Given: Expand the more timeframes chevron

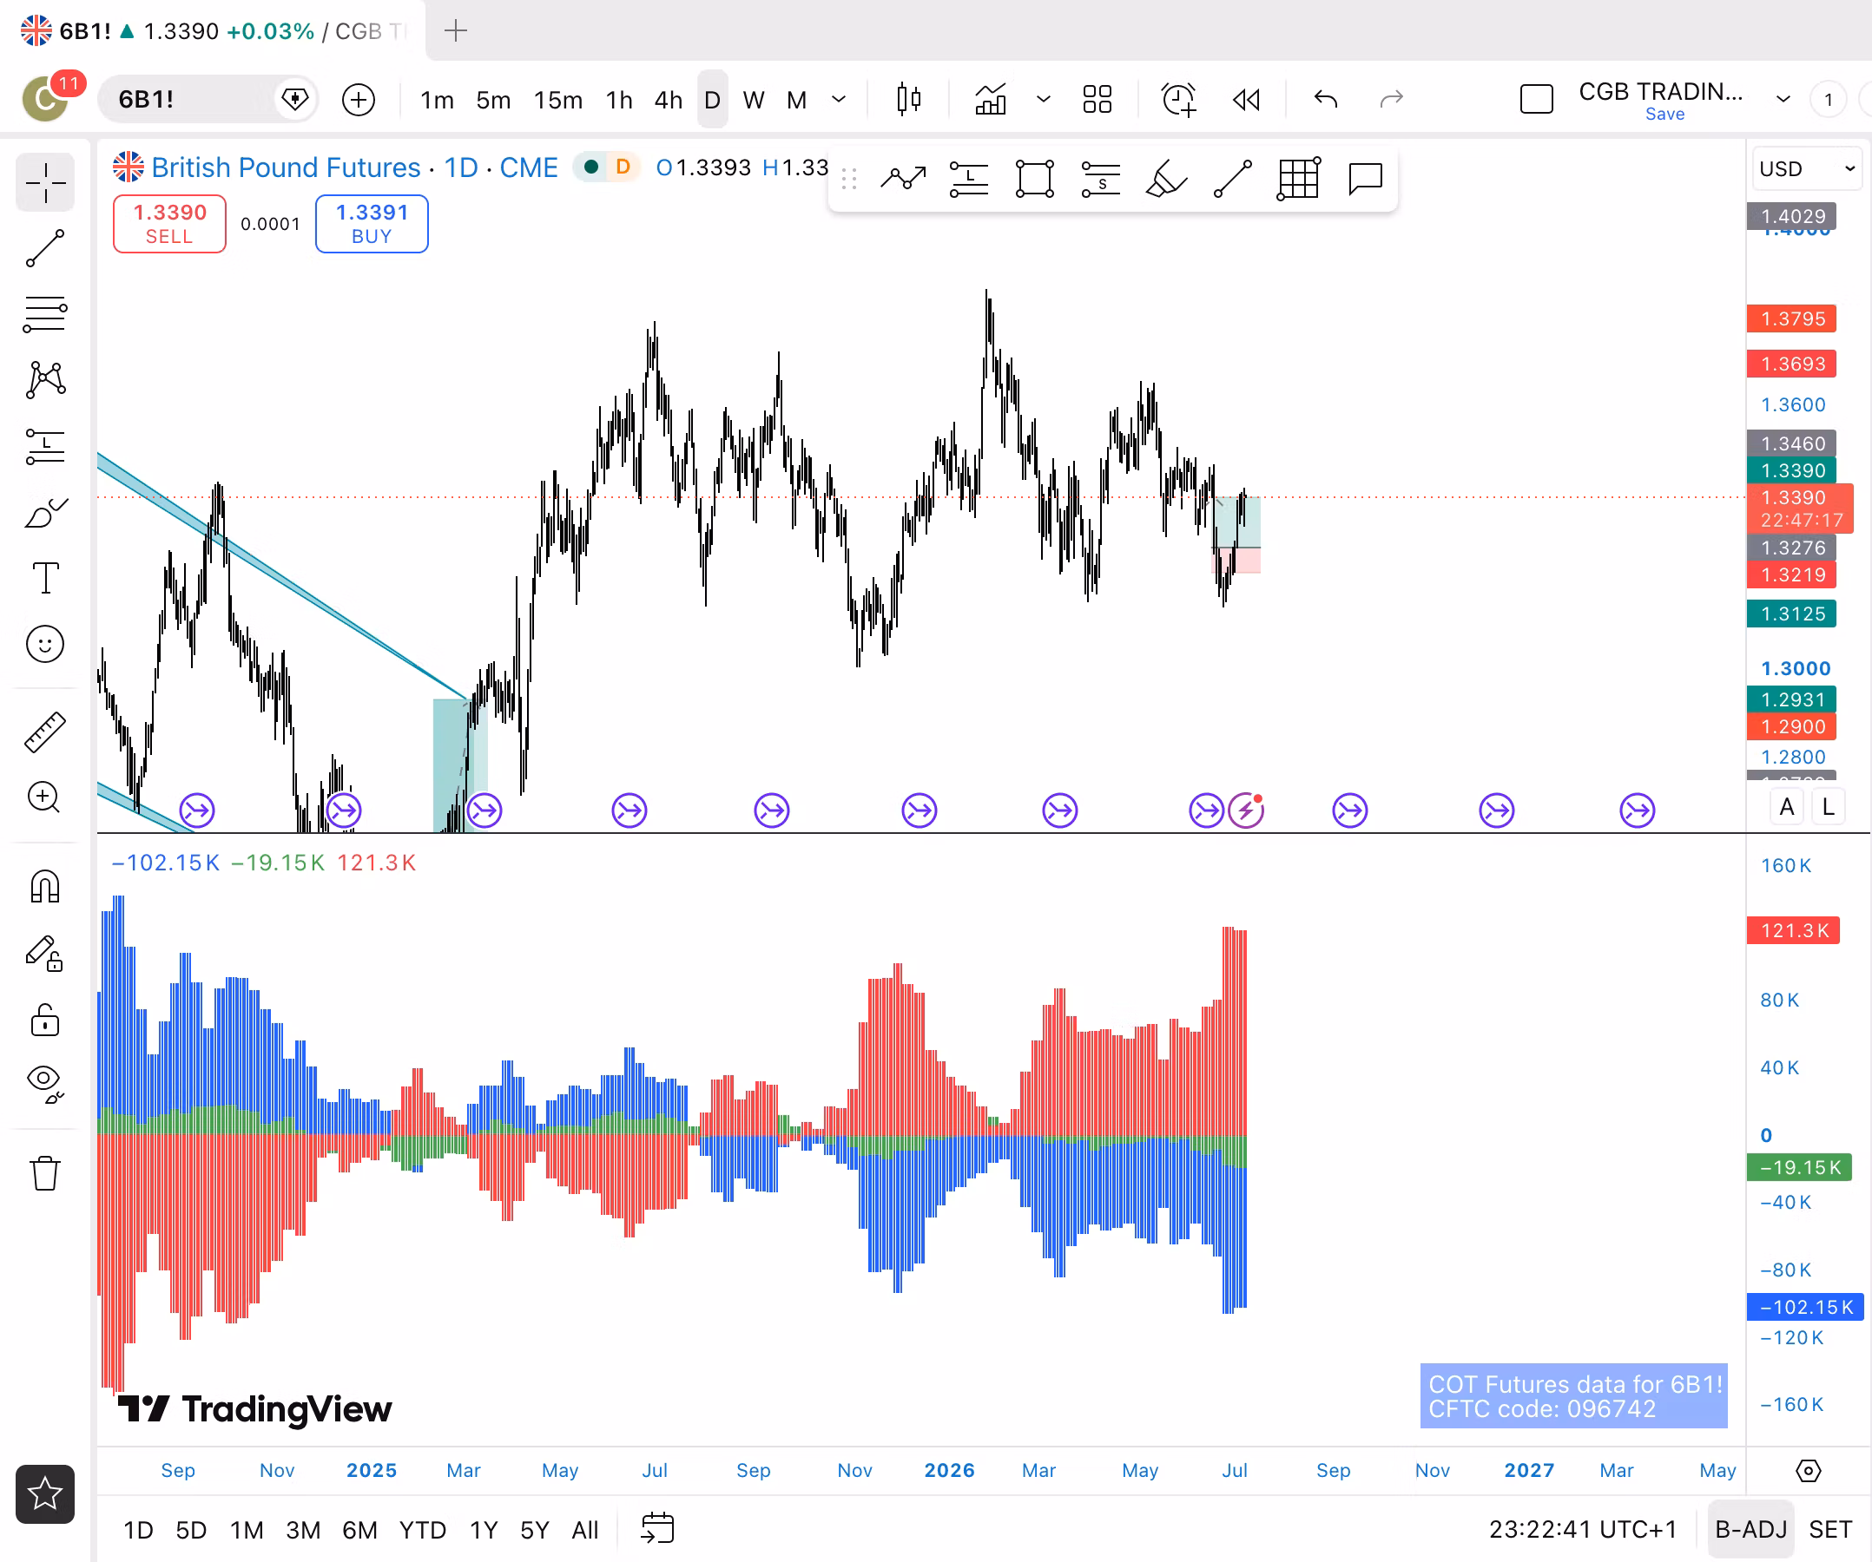Looking at the screenshot, I should click(x=839, y=99).
